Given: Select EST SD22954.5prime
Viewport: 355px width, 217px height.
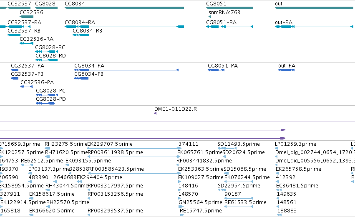Looking at the screenshot, I should (x=239, y=186).
